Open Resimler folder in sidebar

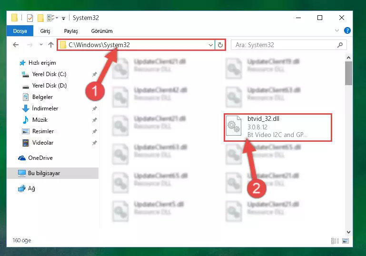(x=43, y=131)
